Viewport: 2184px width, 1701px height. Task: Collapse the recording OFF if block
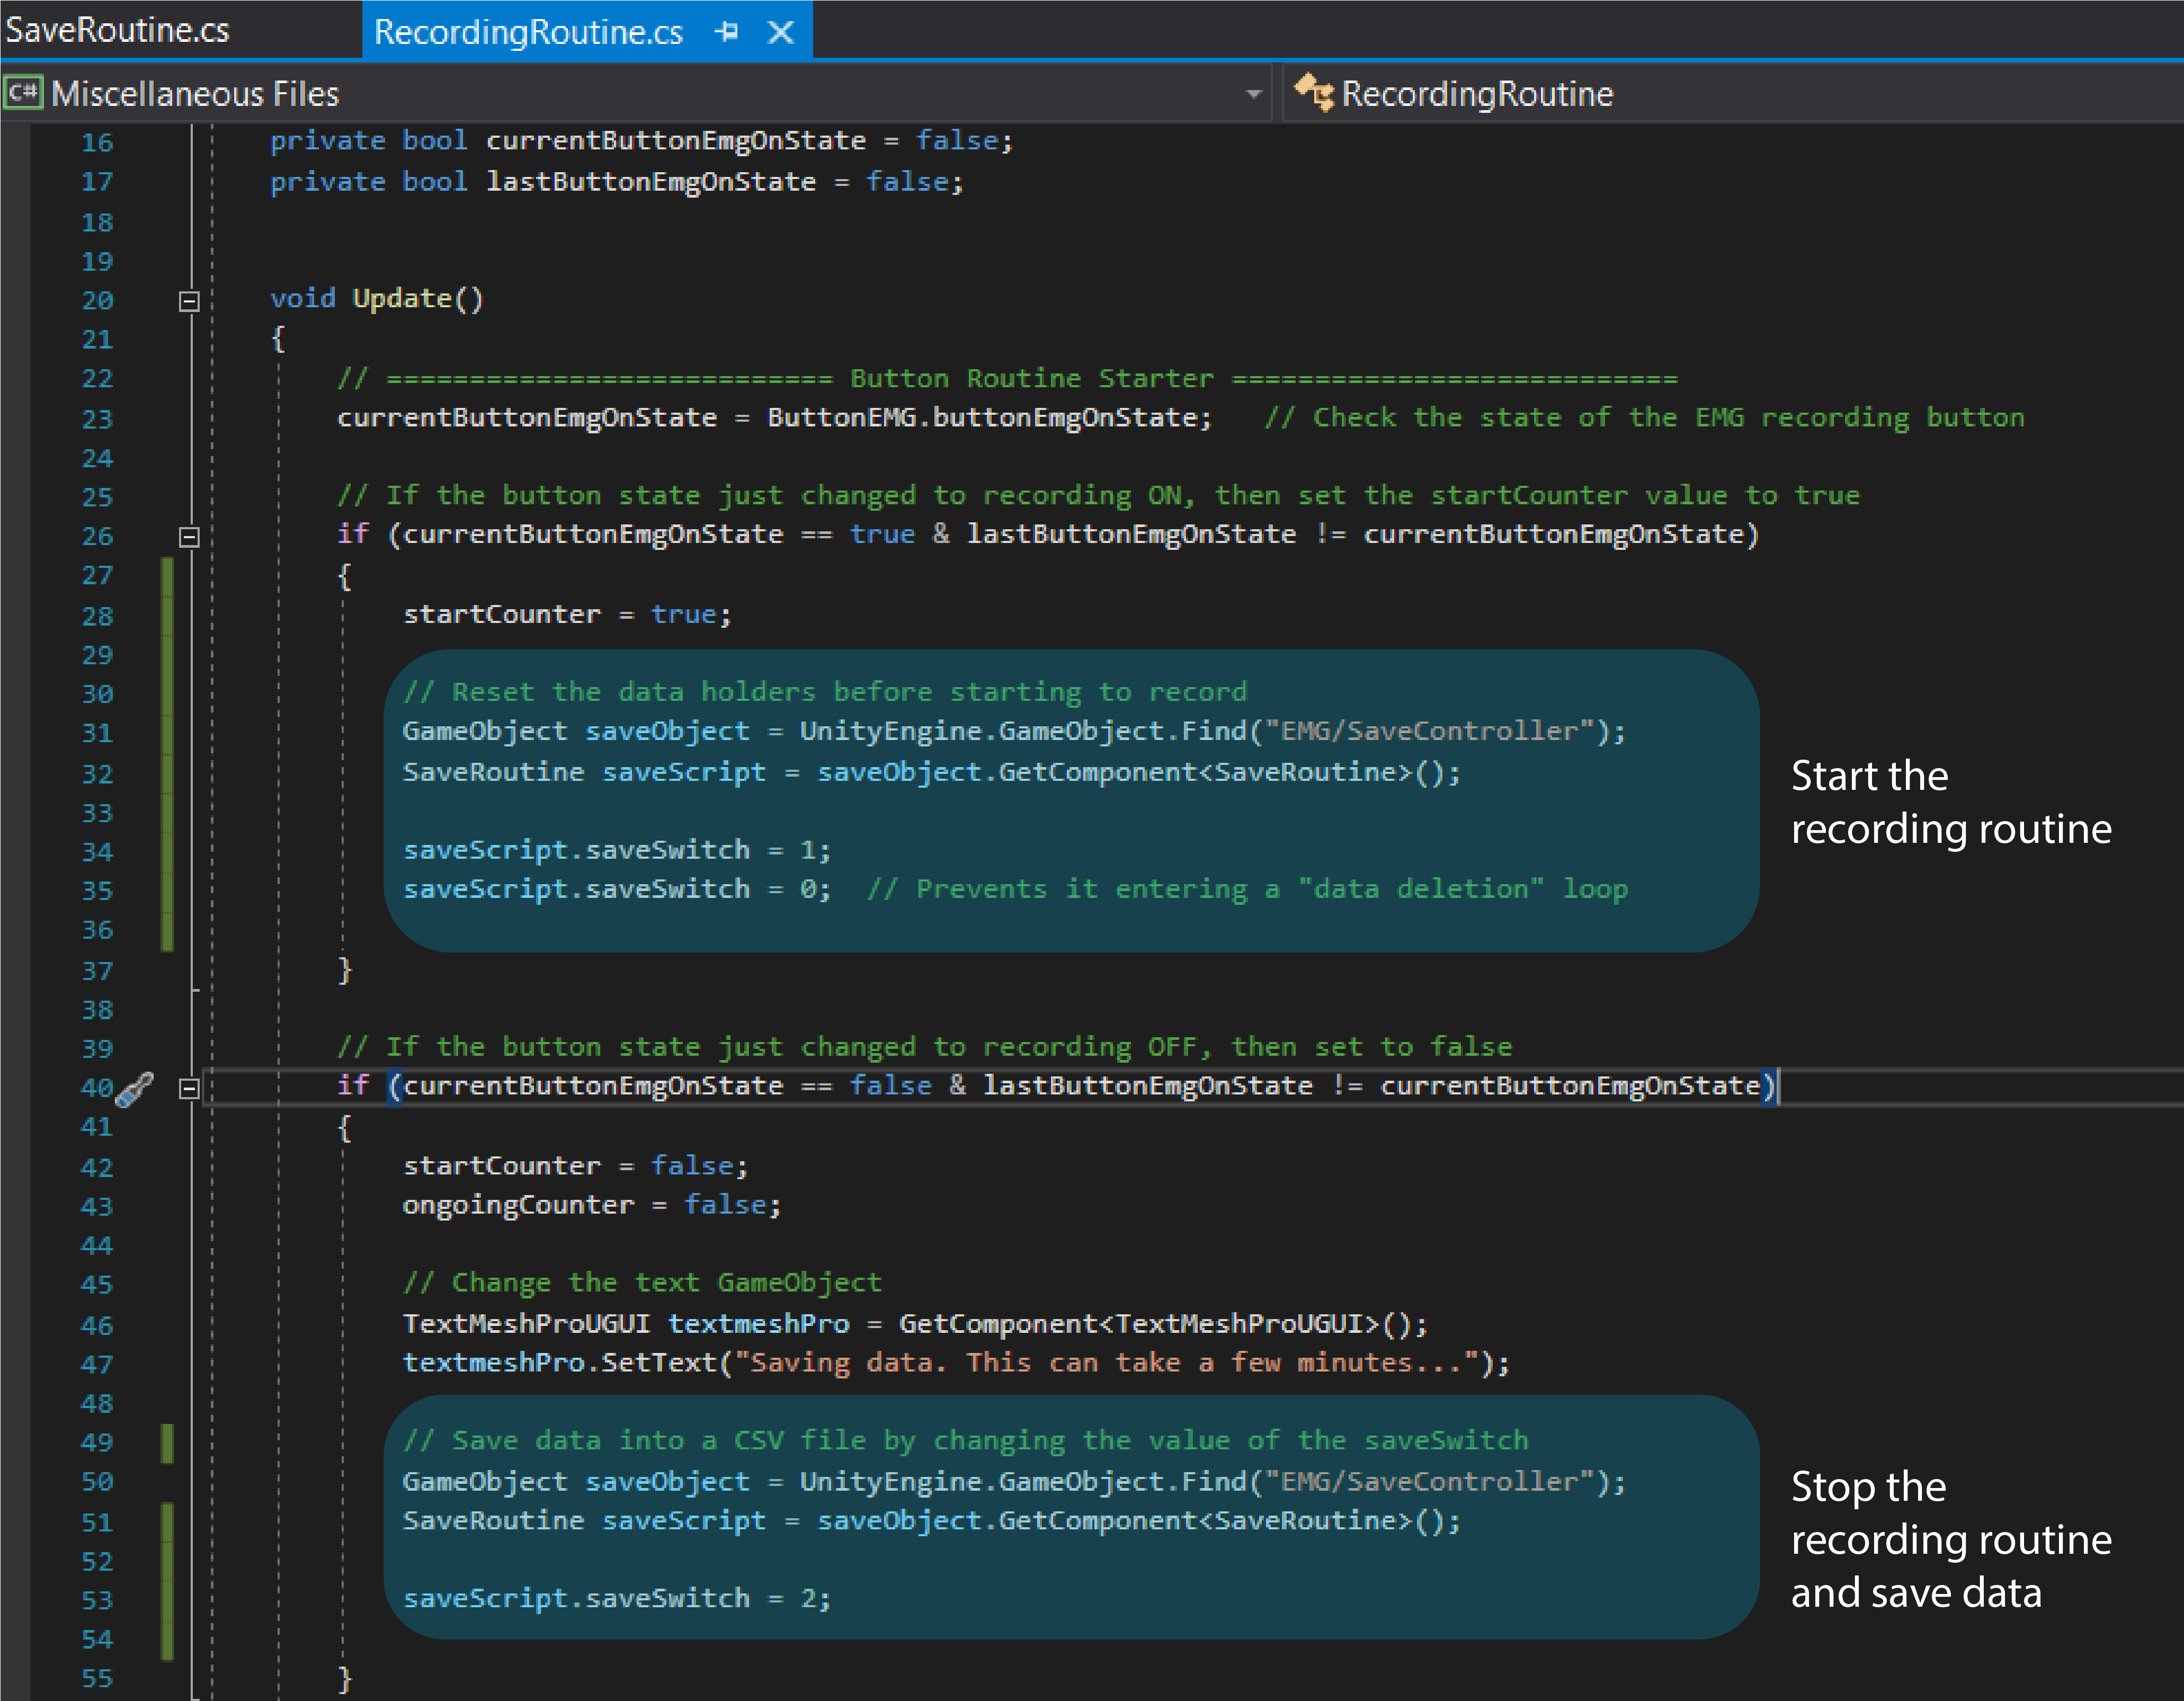189,1088
